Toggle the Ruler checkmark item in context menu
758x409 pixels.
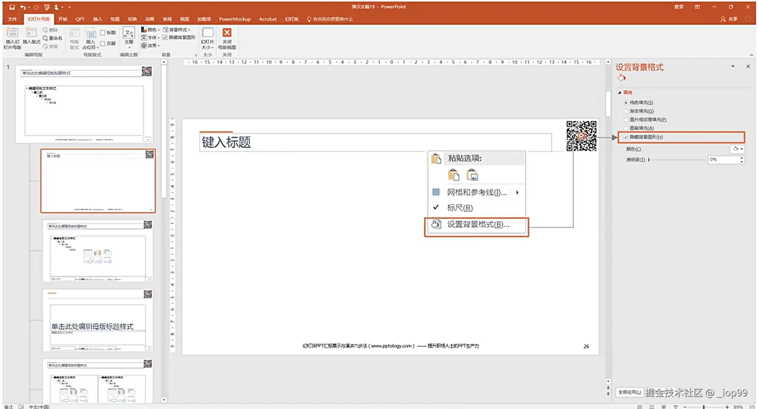[x=476, y=208]
